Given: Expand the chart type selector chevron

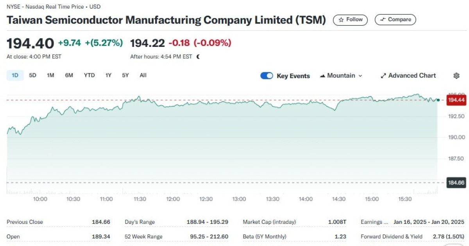Looking at the screenshot, I should coord(360,75).
